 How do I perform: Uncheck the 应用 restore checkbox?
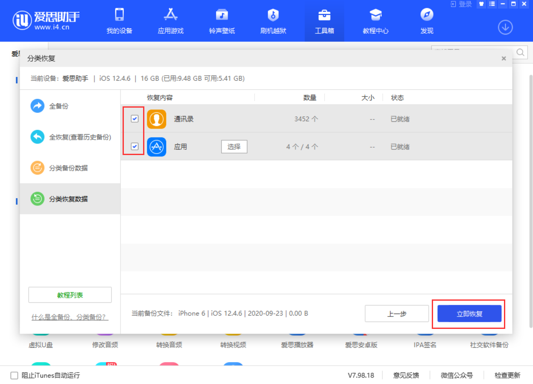tap(135, 147)
